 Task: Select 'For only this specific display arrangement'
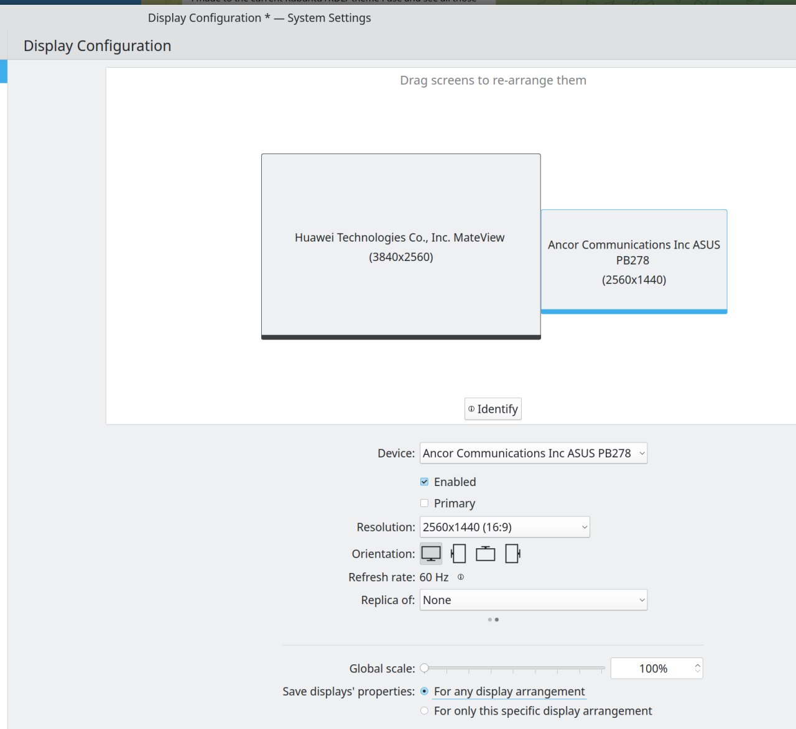[x=424, y=711]
